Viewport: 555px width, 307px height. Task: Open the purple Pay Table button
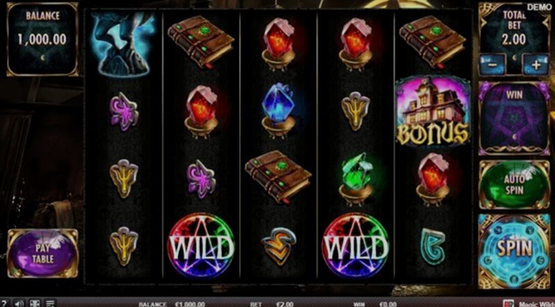click(42, 253)
